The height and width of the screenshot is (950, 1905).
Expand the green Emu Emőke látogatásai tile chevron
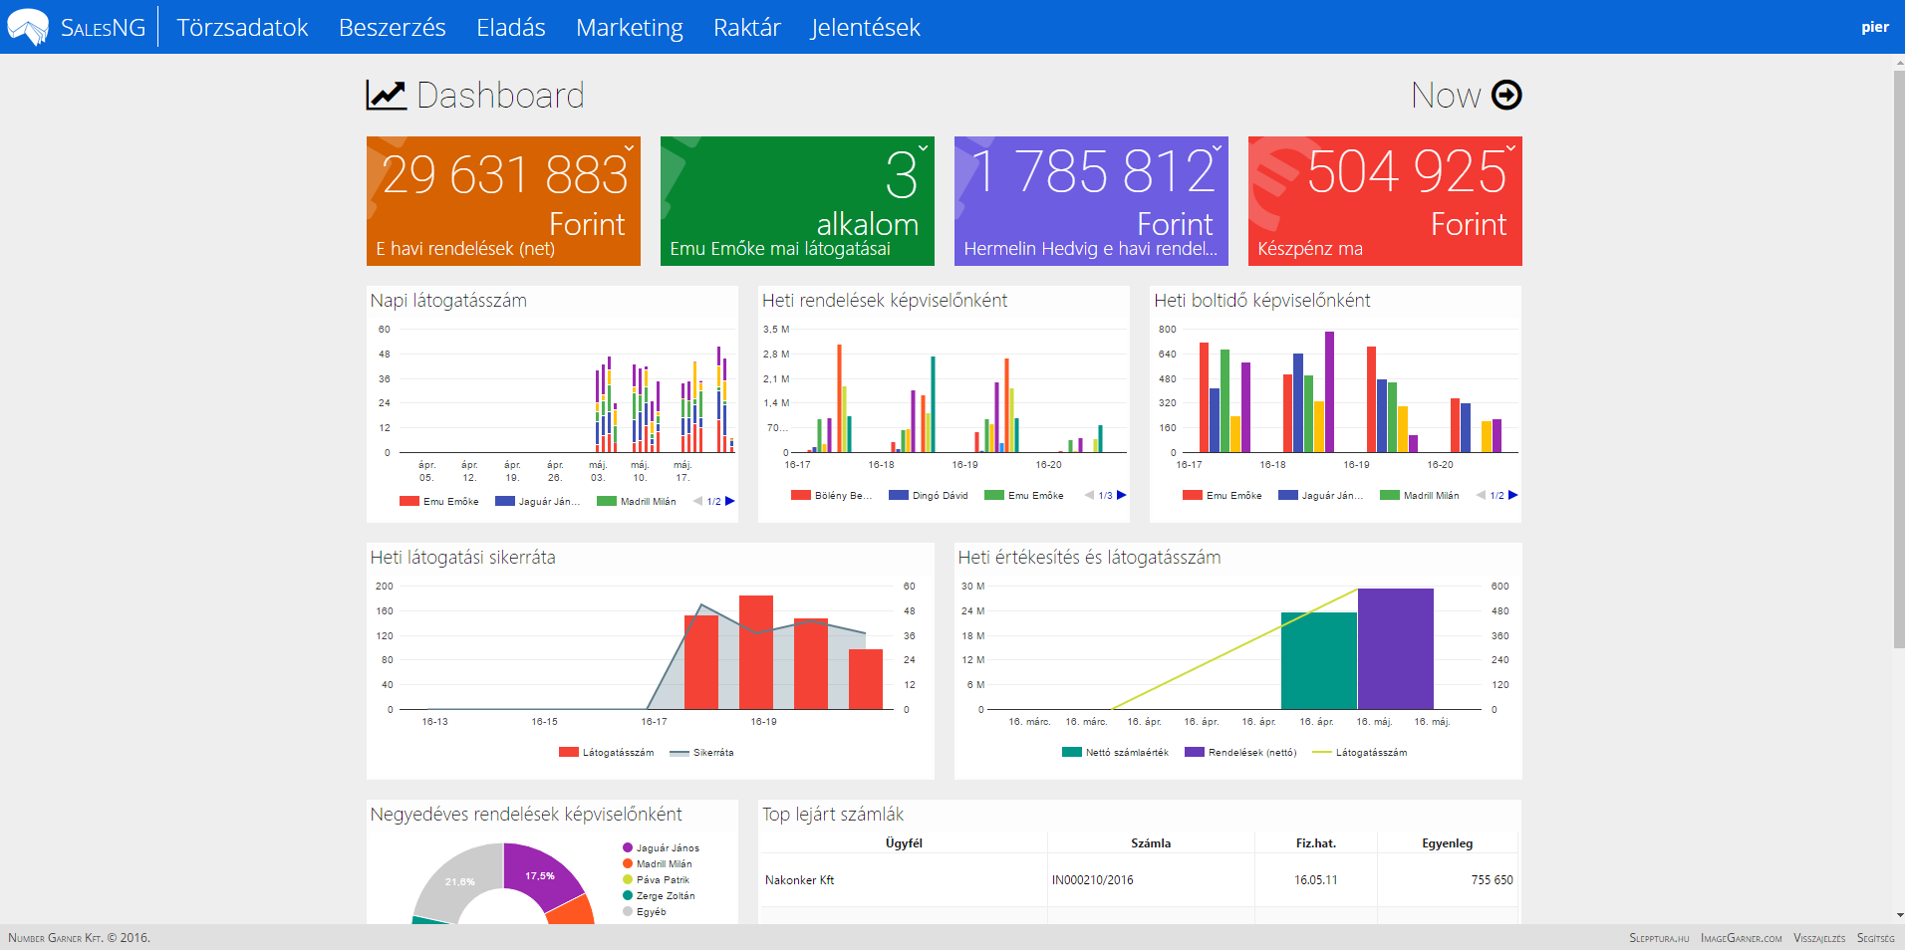tap(923, 148)
